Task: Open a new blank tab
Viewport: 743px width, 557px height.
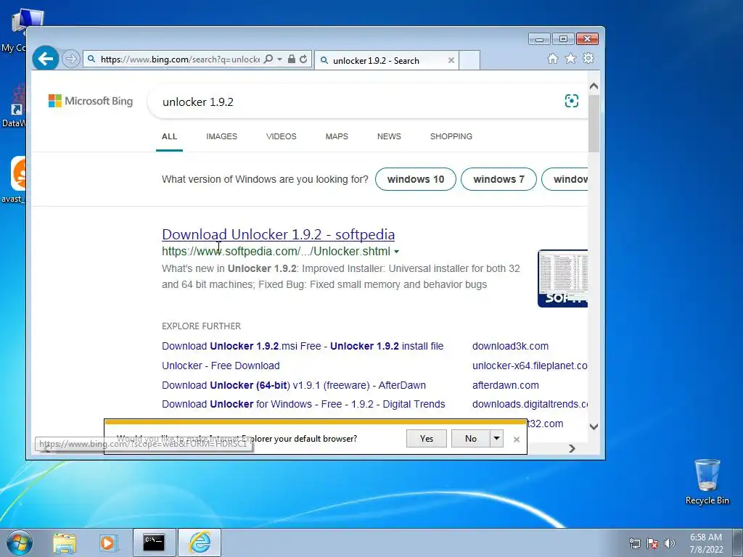Action: coord(469,60)
